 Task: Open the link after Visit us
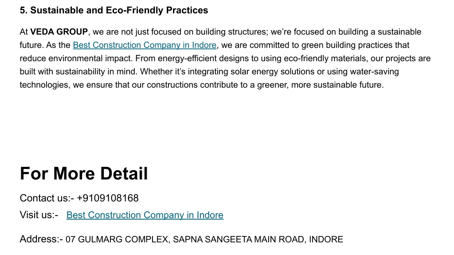click(145, 215)
